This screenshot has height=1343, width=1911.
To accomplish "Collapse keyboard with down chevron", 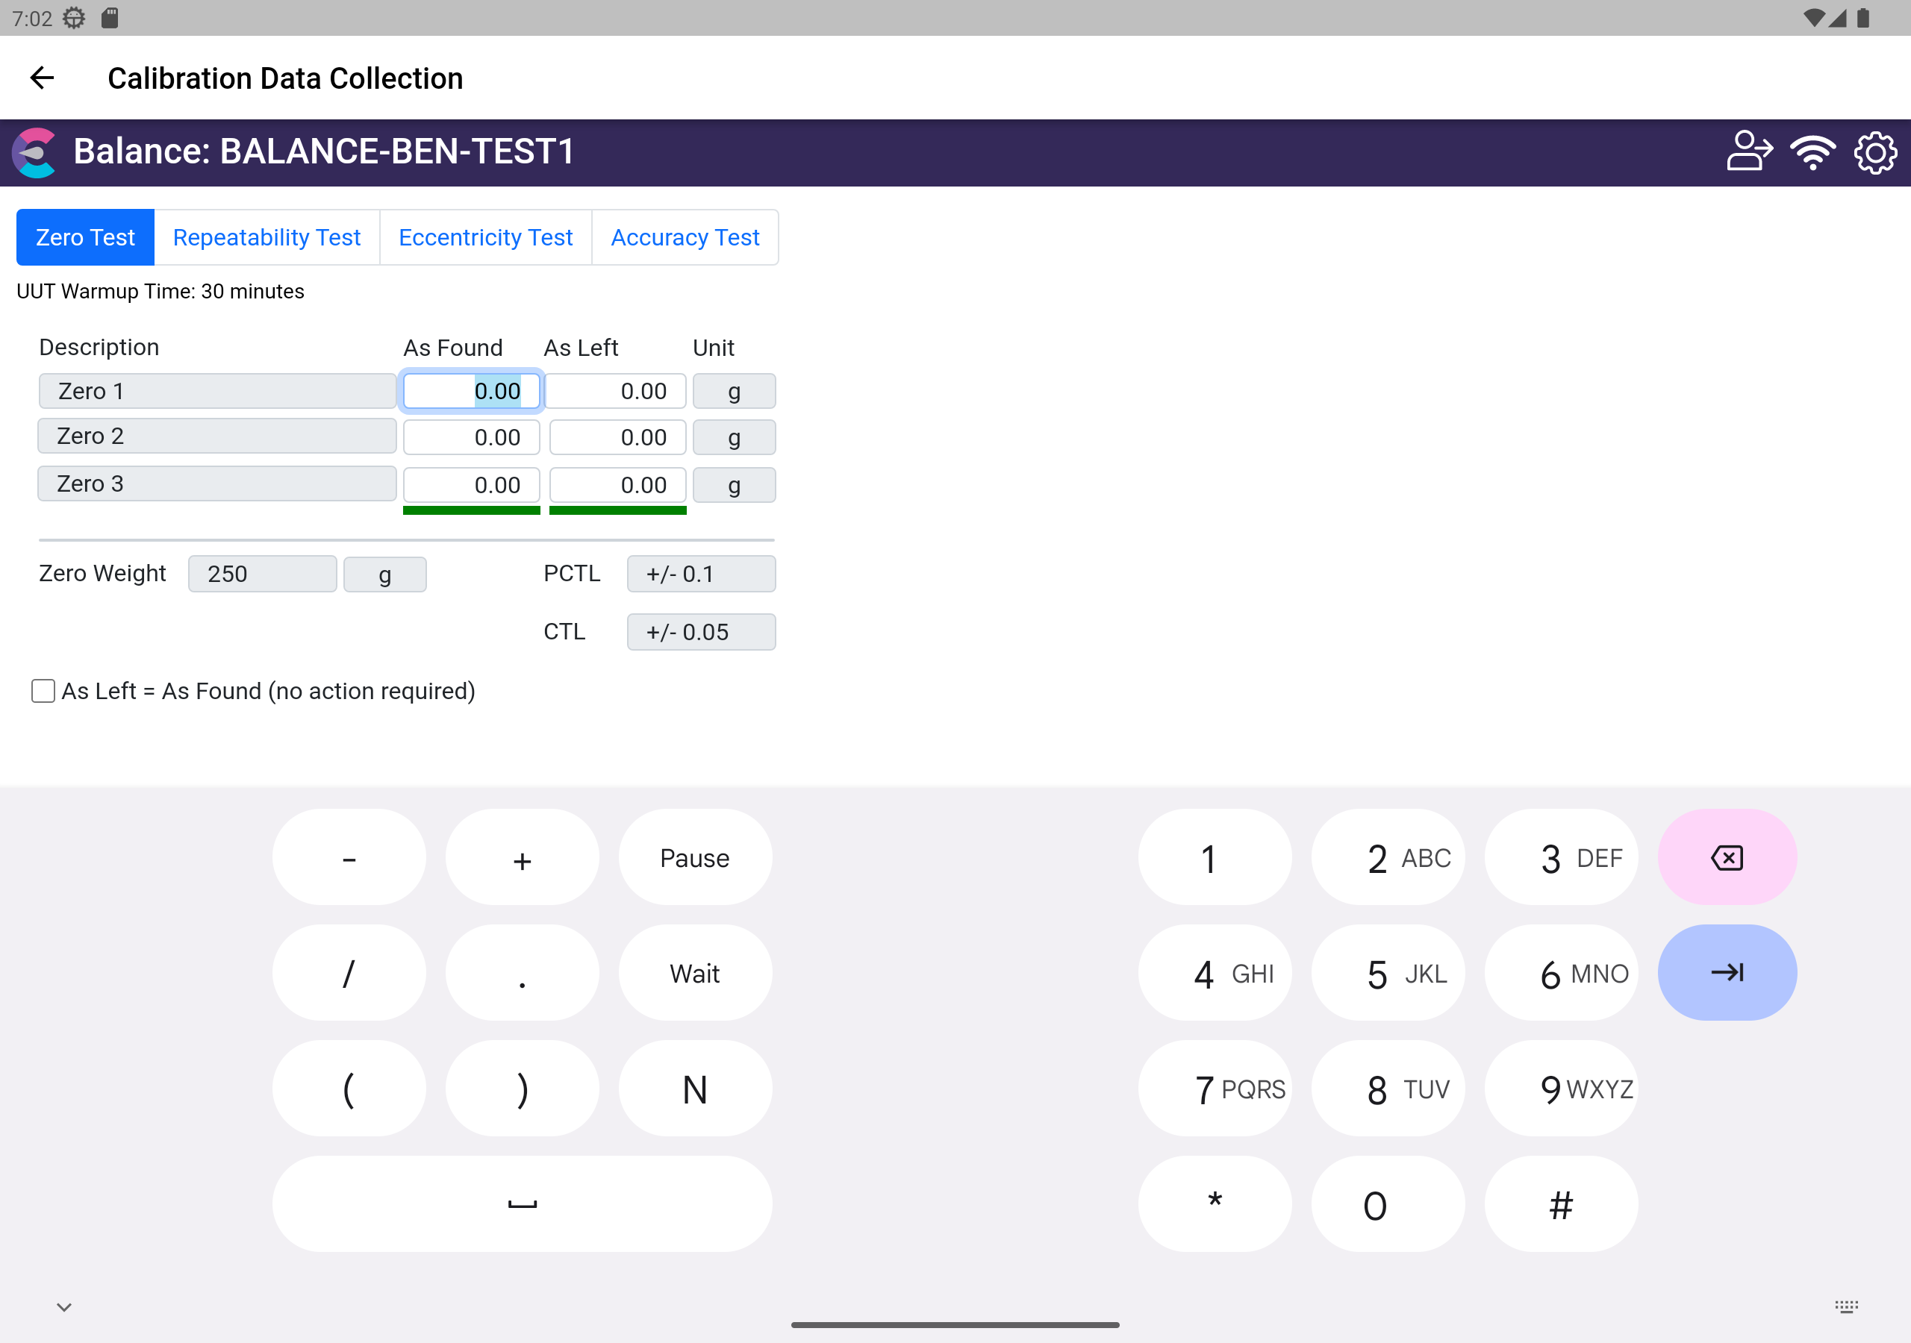I will tap(64, 1306).
